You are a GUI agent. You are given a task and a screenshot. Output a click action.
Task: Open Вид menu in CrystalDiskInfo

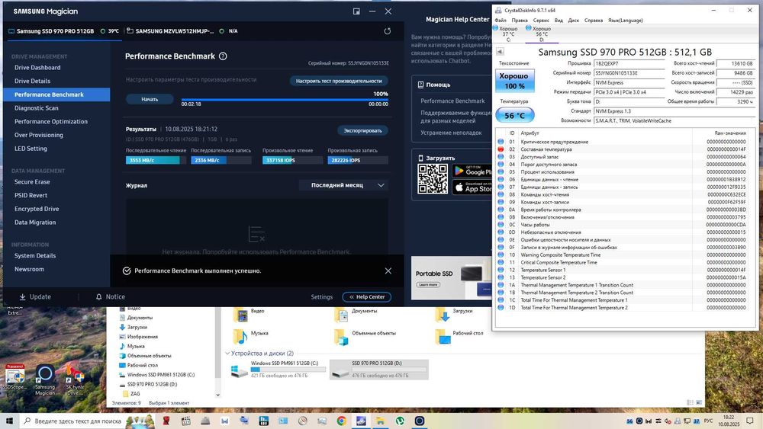coord(559,21)
